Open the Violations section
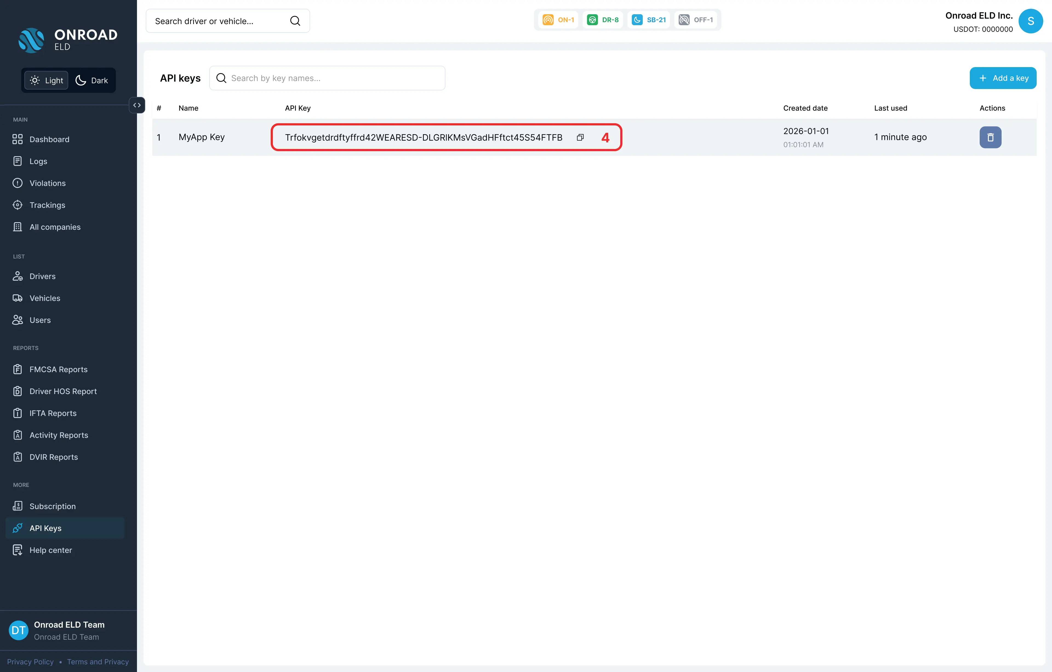1052x672 pixels. [48, 183]
